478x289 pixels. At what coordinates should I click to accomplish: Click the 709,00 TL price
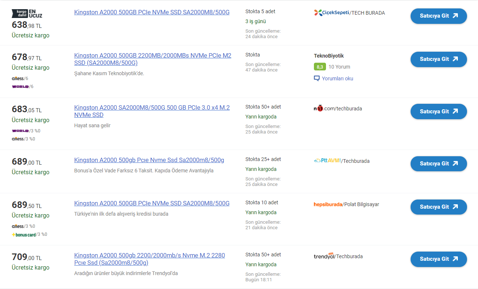tap(27, 257)
